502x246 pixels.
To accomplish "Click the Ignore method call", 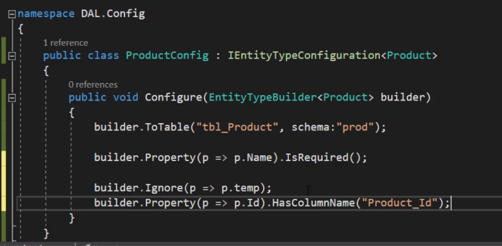I will (x=165, y=188).
